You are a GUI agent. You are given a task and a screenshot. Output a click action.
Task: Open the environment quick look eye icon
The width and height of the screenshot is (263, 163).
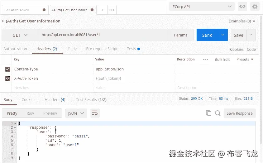click(242, 7)
